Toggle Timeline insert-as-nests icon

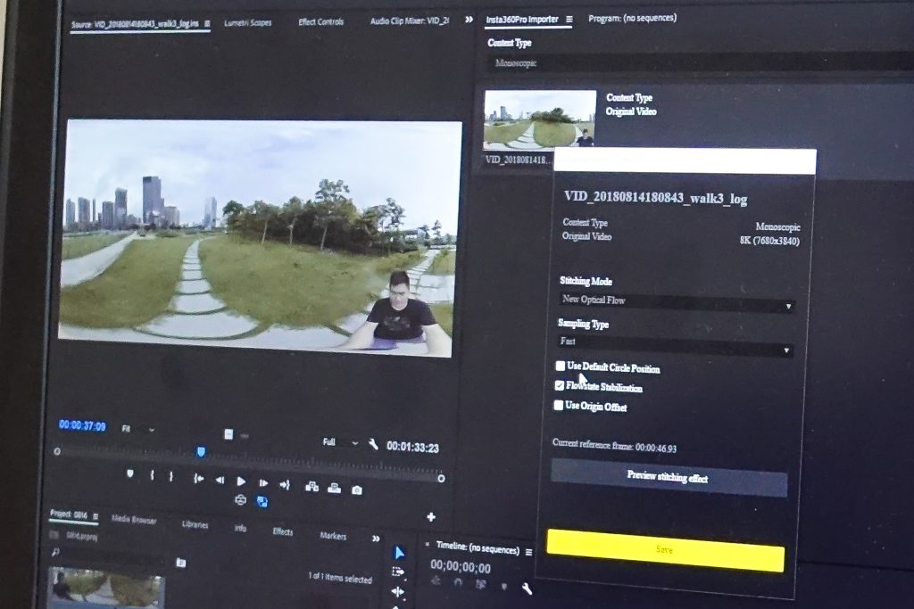[x=436, y=580]
